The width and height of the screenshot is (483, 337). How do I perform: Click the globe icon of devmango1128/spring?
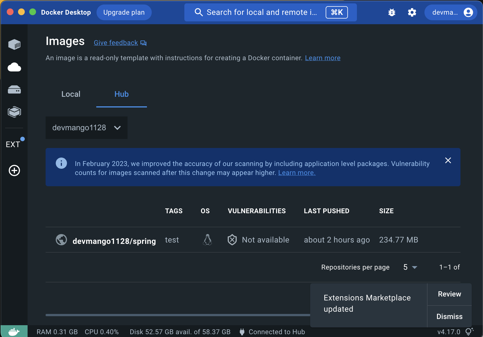pos(61,240)
